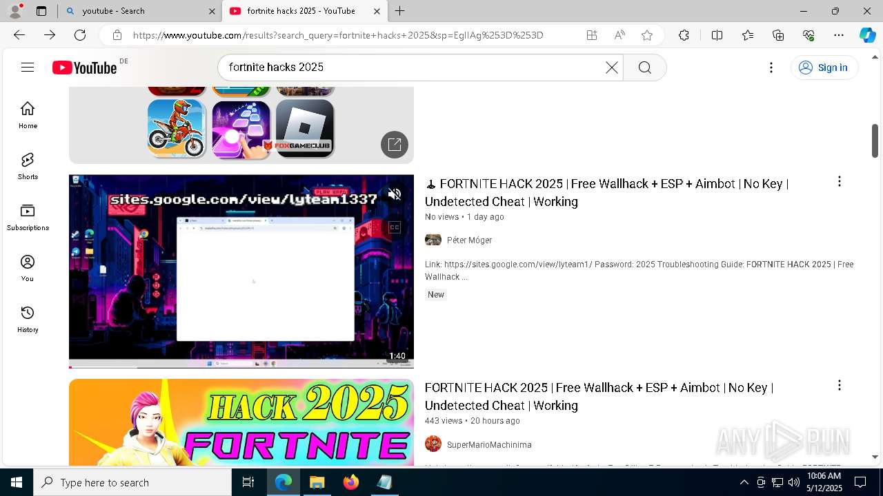883x496 pixels.
Task: Open the ad's external link icon
Action: click(395, 145)
